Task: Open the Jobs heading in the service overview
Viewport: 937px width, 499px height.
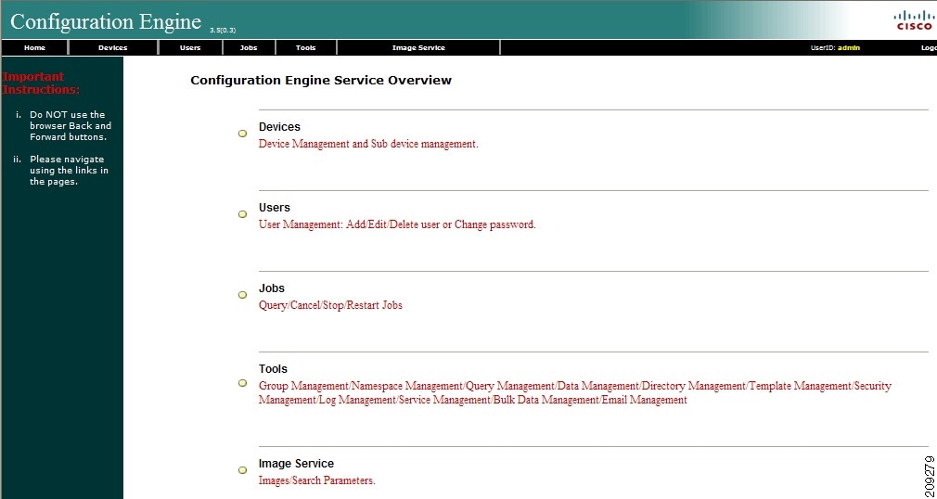Action: (271, 288)
